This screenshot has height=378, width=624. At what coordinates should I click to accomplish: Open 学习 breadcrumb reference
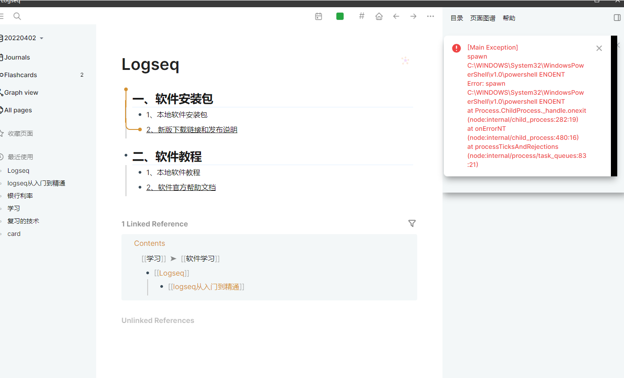154,258
